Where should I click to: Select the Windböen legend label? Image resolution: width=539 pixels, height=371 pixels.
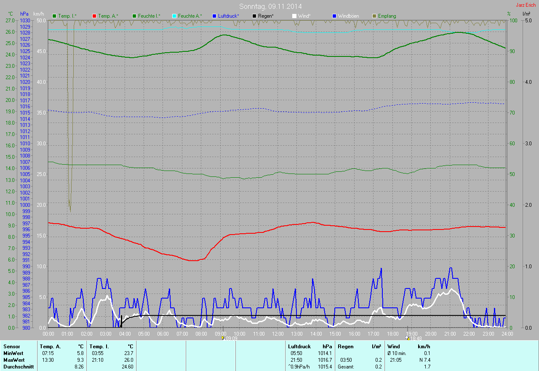[349, 16]
